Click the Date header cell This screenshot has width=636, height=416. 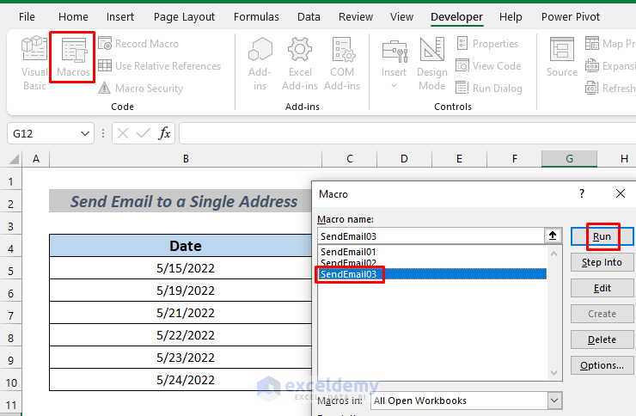(x=180, y=246)
